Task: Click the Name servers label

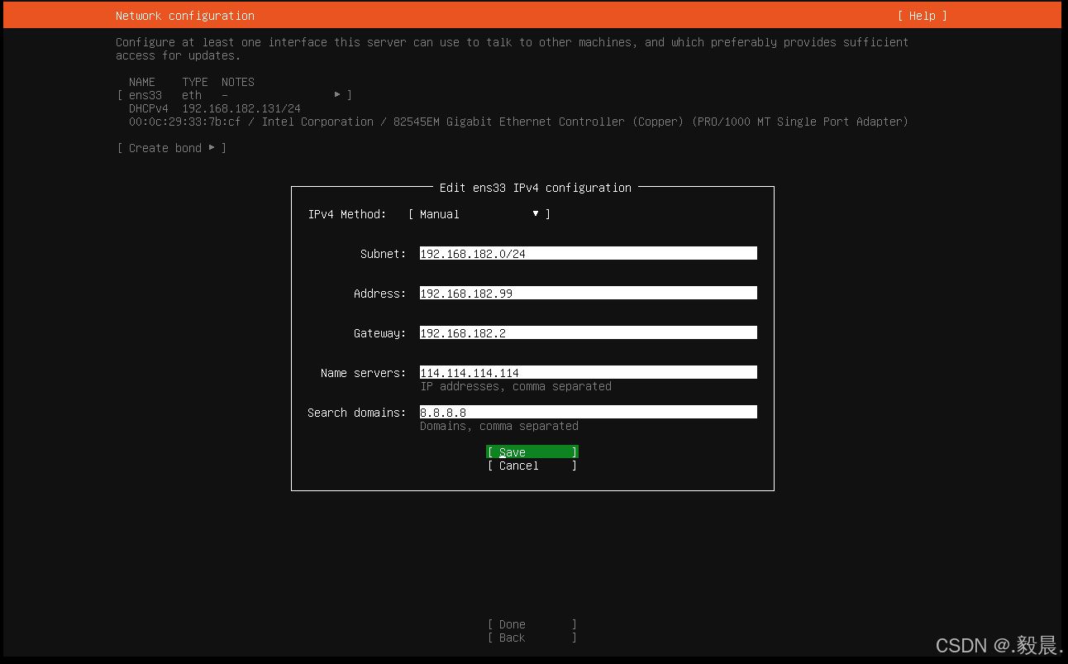Action: coord(364,373)
